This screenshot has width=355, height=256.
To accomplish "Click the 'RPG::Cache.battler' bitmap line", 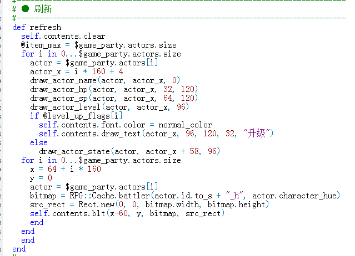I will 185,196.
